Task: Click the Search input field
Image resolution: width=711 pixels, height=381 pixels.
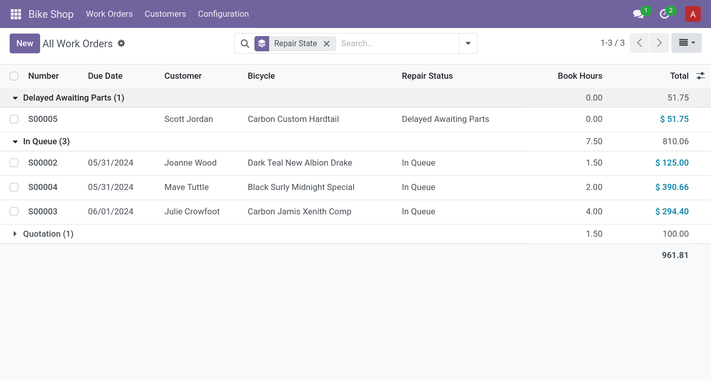Action: 396,44
